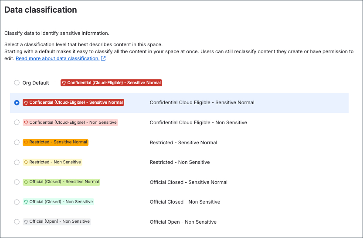Viewport: 363px width, 238px height.
Task: Select Restricted - Sensitive Normal radio button
Action: (17, 142)
